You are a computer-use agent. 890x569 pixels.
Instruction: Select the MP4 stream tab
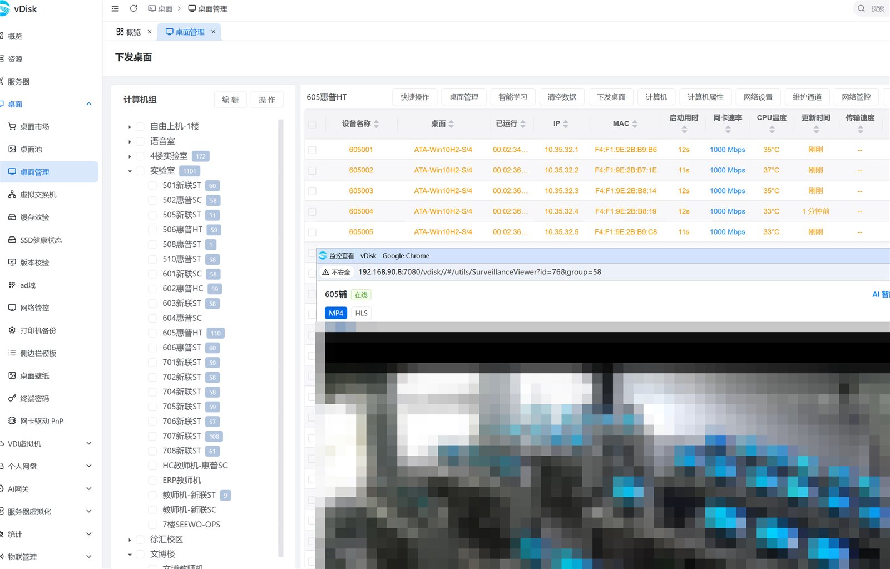[x=336, y=313]
